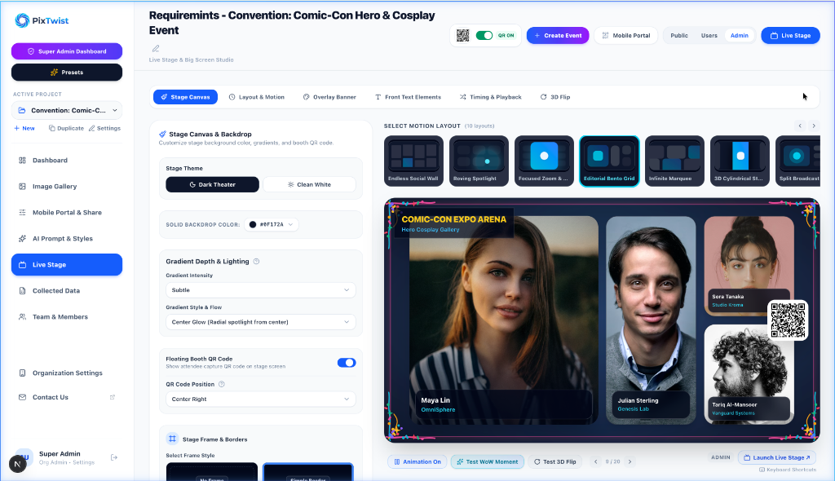
Task: Switch view mode to Admin
Action: (x=739, y=36)
